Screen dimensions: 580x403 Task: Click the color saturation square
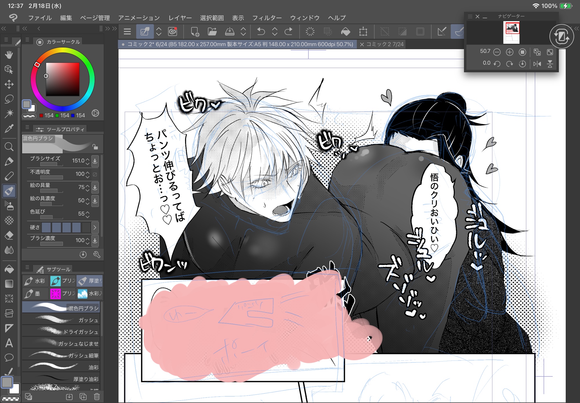pos(62,79)
